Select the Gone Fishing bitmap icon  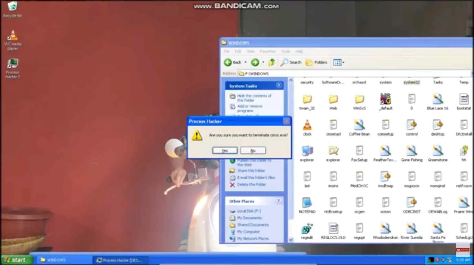tap(412, 154)
